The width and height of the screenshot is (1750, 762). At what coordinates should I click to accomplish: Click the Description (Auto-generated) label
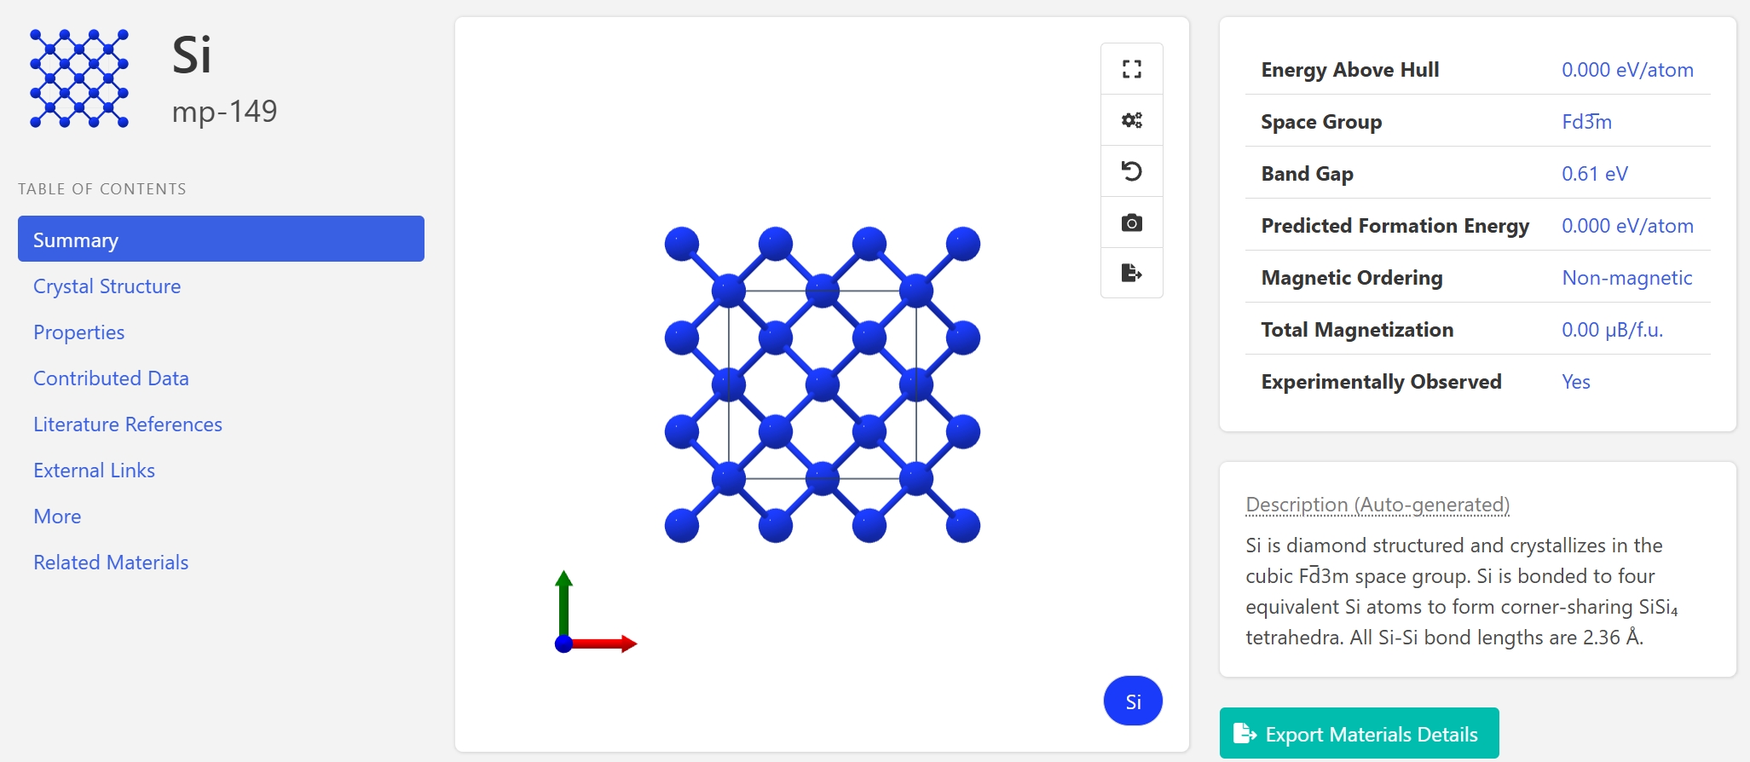[x=1377, y=505]
